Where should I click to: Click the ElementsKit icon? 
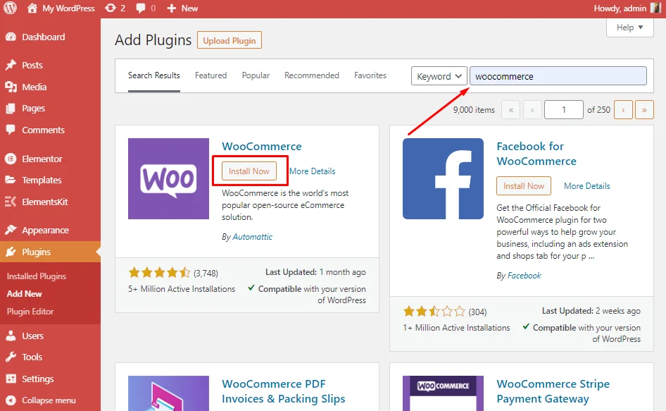click(11, 202)
